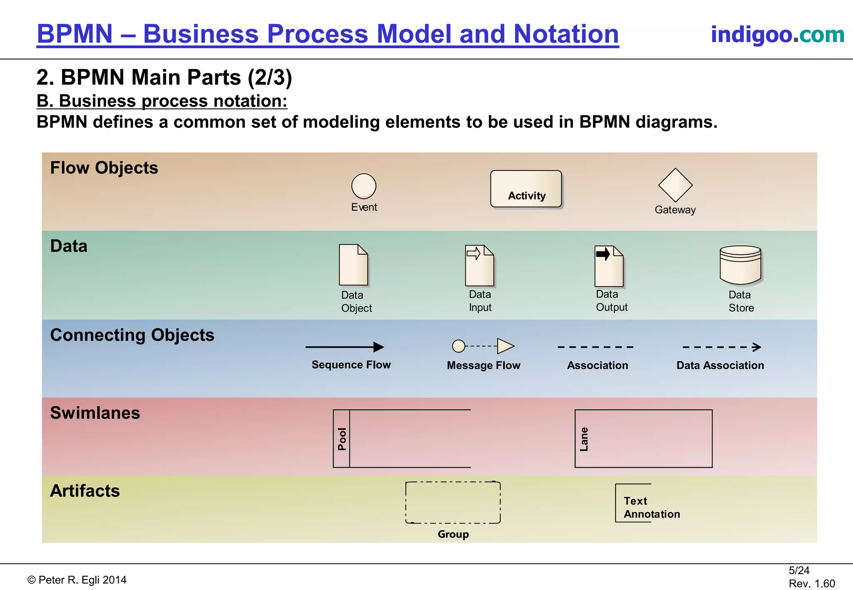Screen dimensions: 853x590
Task: Select the dash-dotted Group box
Action: tap(453, 503)
